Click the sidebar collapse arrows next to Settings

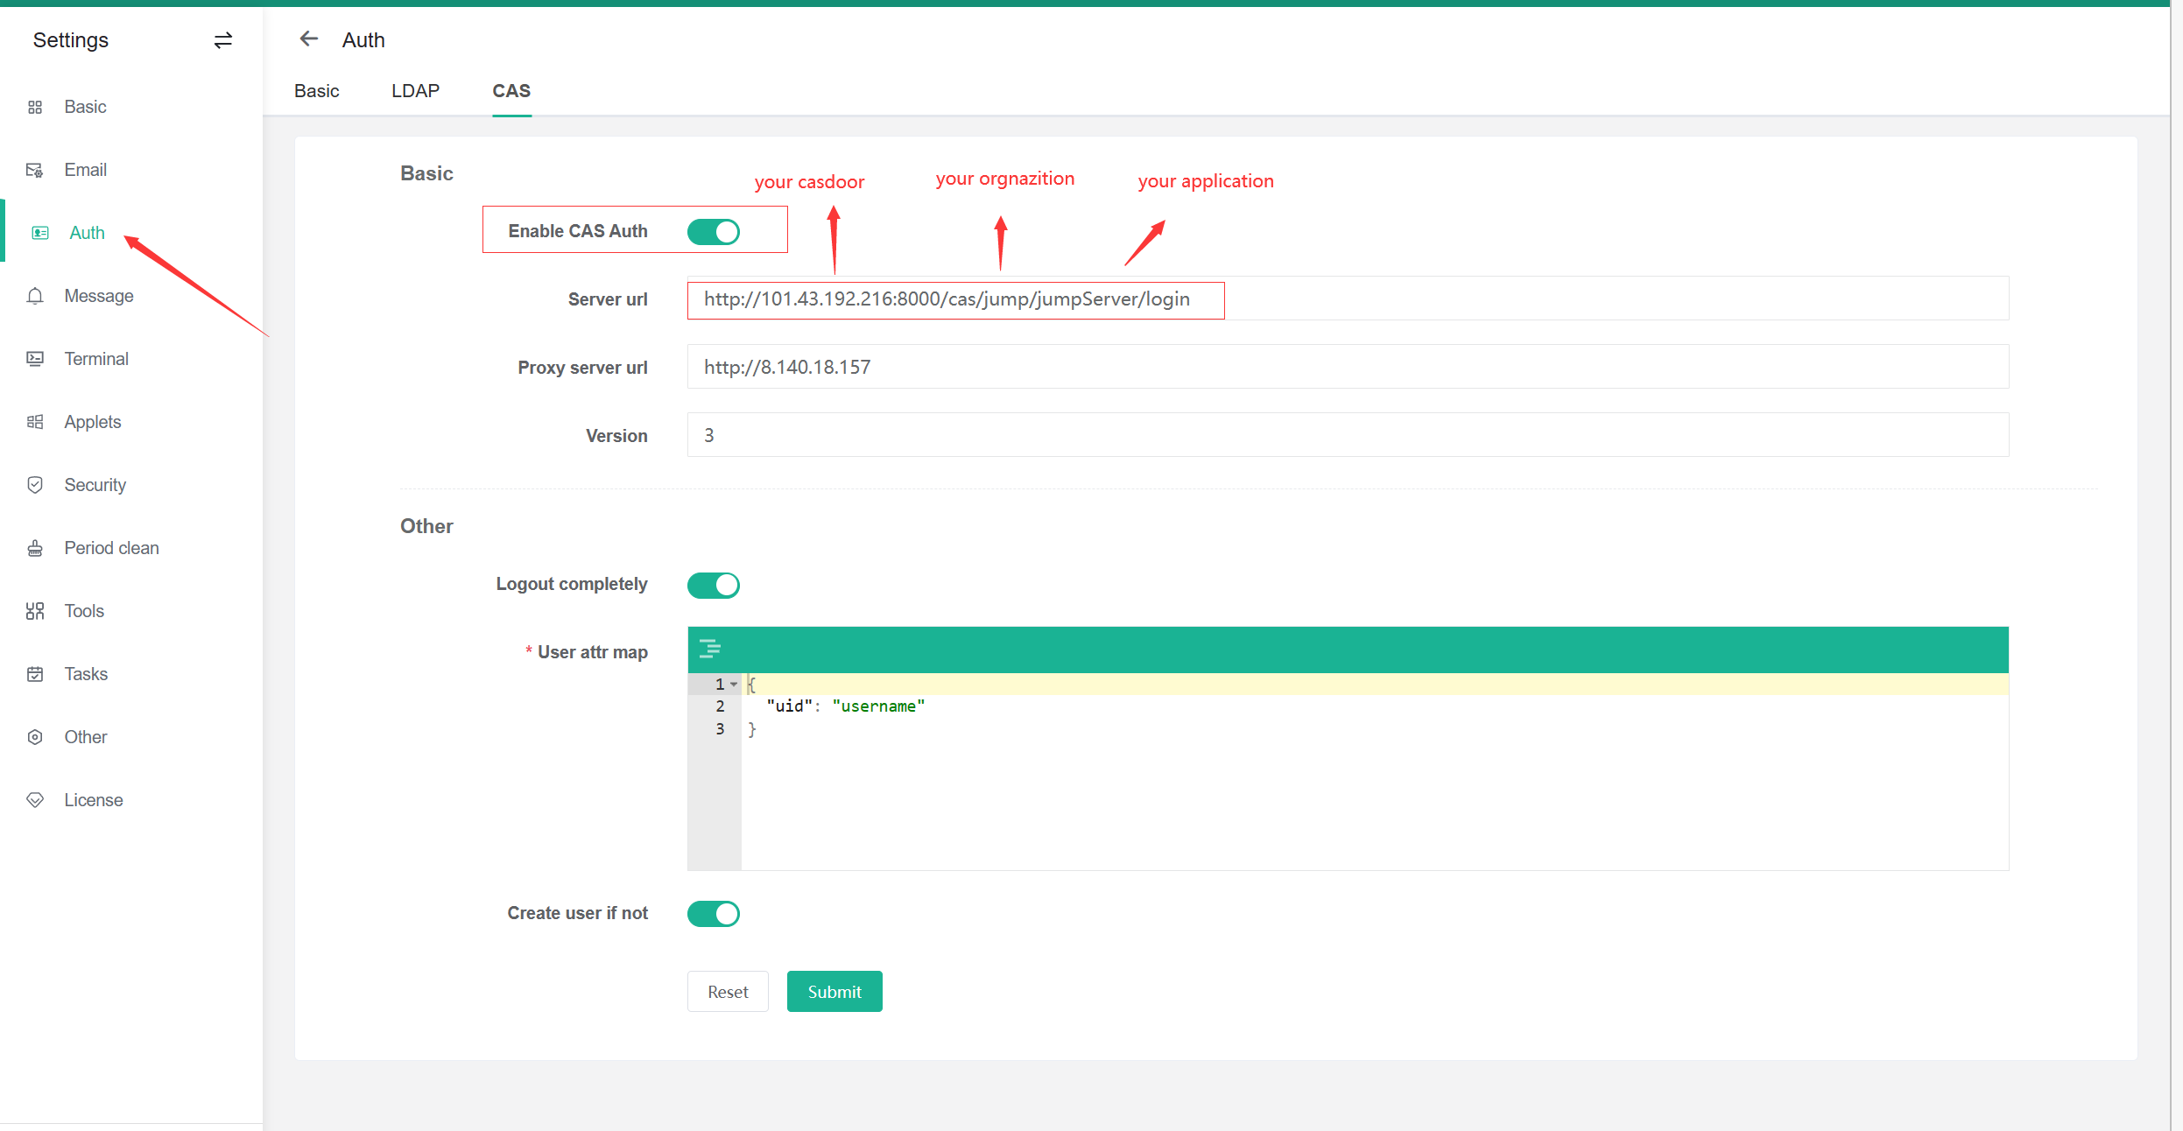(223, 40)
